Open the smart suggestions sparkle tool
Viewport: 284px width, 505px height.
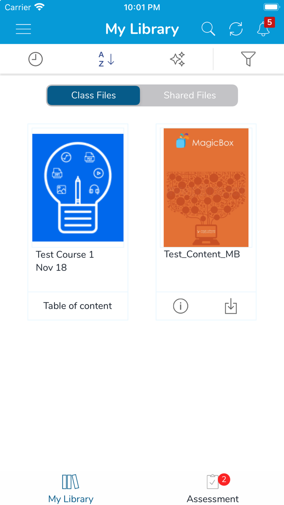[177, 59]
